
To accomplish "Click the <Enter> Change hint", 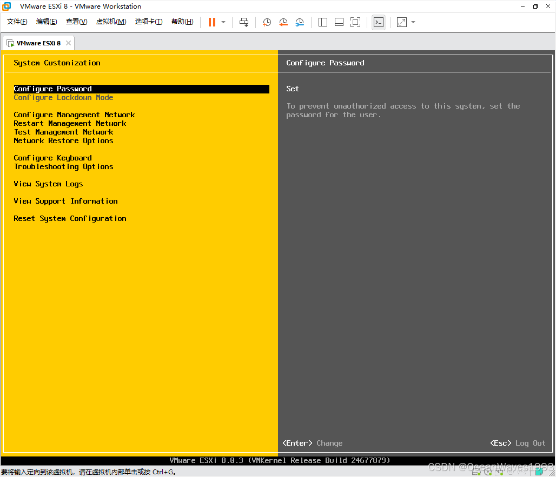I will click(313, 444).
